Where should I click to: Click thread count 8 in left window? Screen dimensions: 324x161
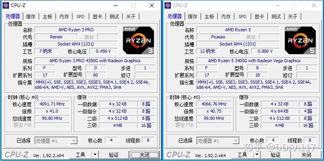(x=148, y=140)
